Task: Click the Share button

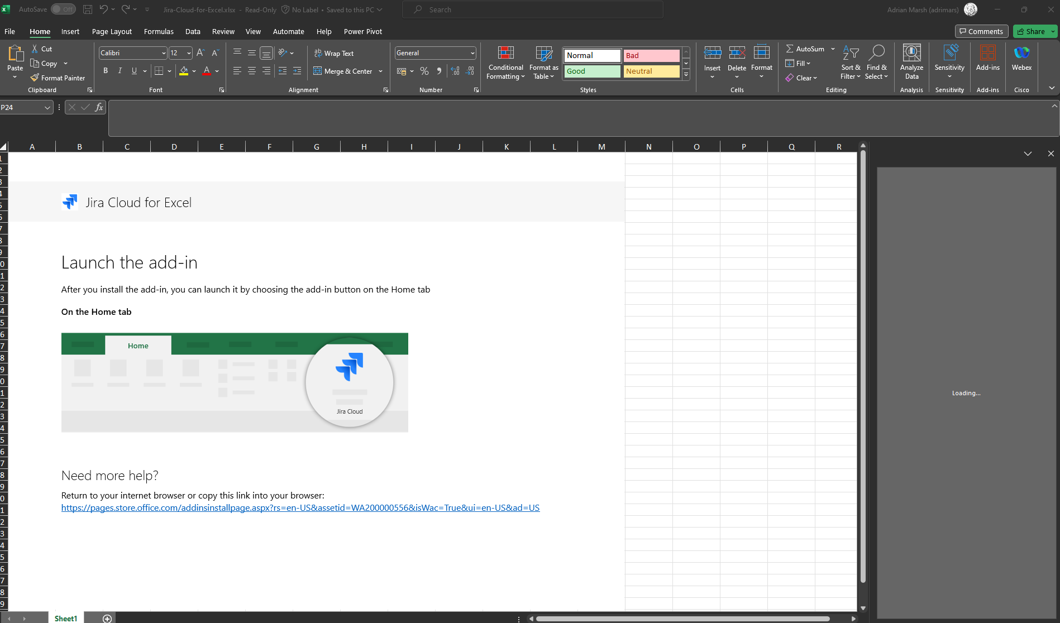Action: click(1031, 31)
